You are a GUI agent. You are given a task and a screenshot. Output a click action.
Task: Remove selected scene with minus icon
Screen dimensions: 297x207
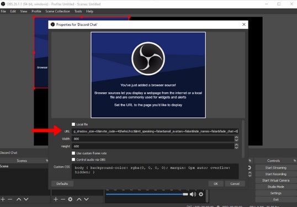click(10, 199)
